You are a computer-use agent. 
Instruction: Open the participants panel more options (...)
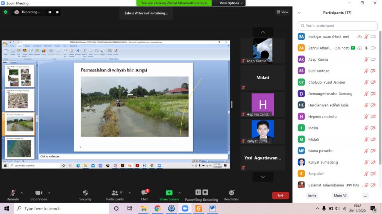coord(365,196)
